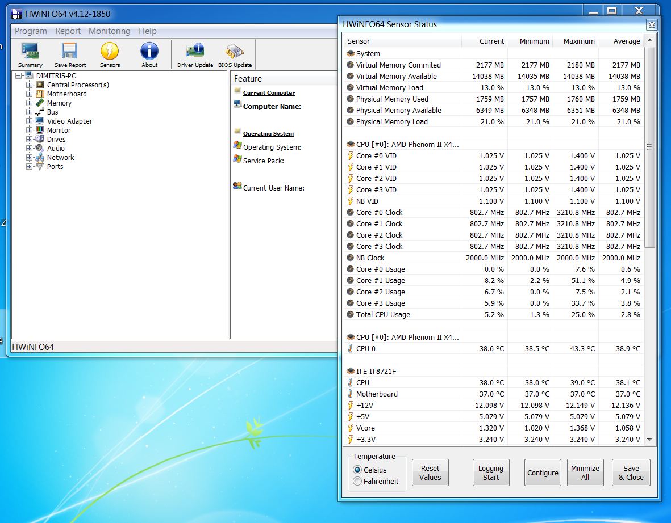
Task: Click the Drives icon in tree
Action: pyautogui.click(x=40, y=139)
